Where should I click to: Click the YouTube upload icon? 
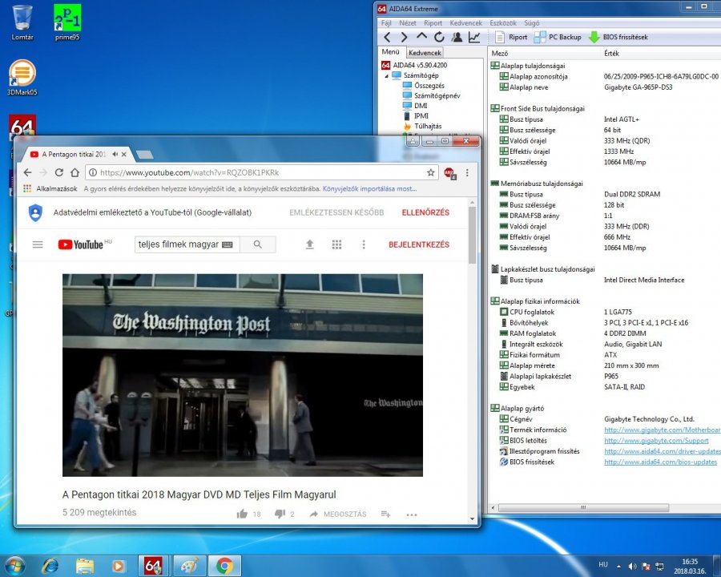309,244
